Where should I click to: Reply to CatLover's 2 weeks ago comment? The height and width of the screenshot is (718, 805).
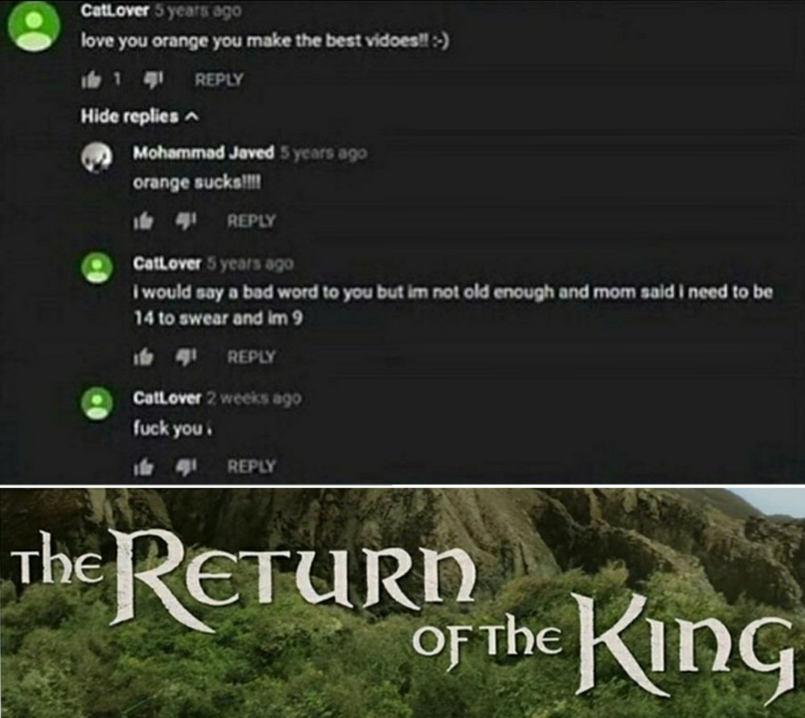[x=251, y=467]
